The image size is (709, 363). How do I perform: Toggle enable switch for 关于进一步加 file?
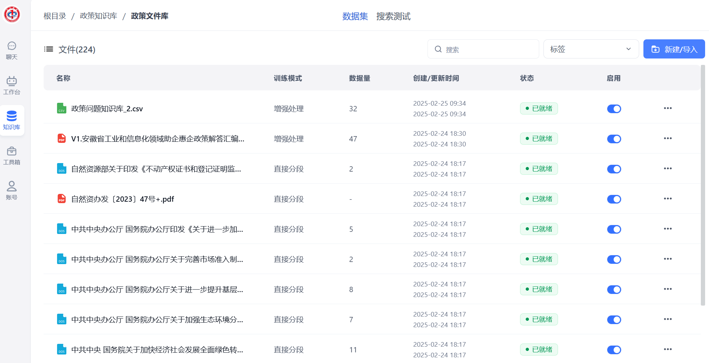pyautogui.click(x=614, y=229)
